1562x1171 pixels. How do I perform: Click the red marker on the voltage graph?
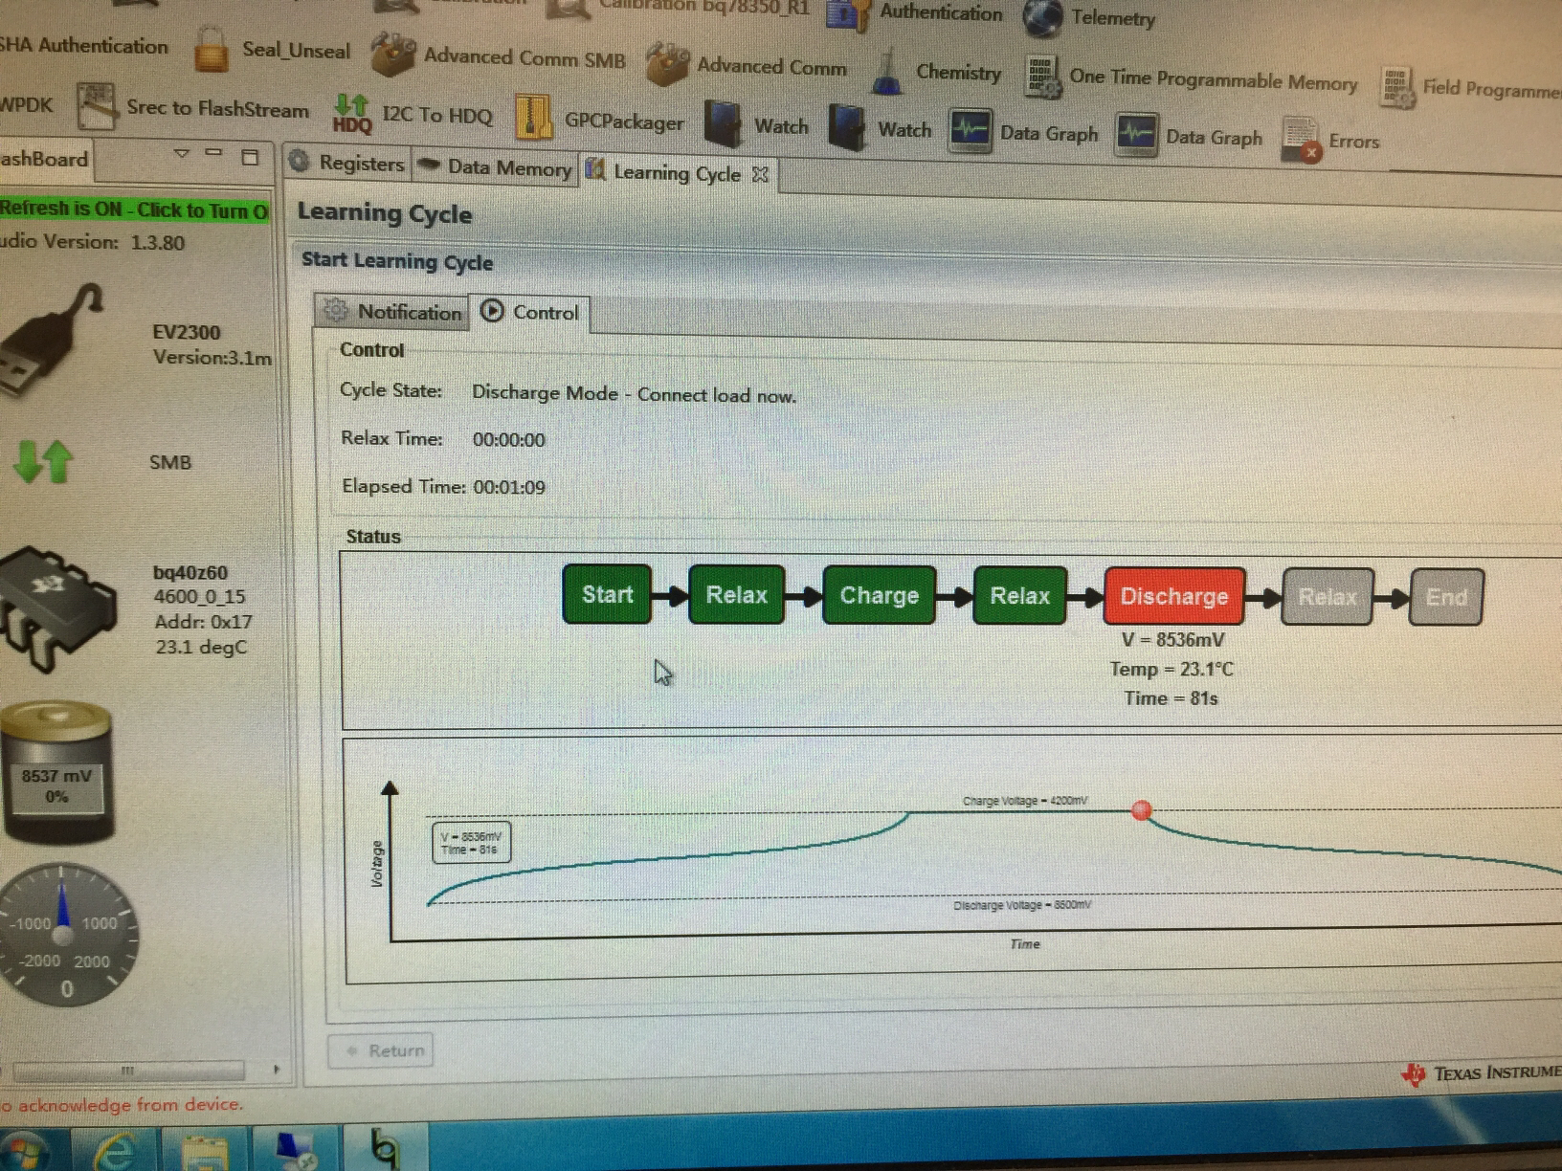(1141, 811)
